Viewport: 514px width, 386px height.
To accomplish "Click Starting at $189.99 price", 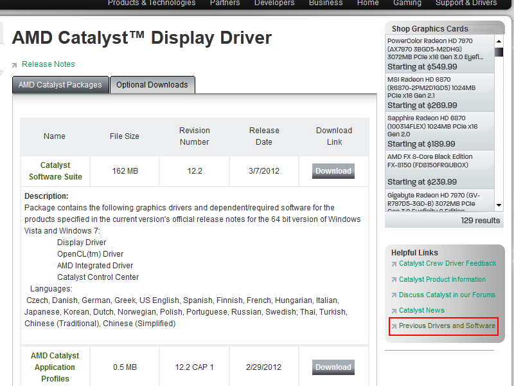I will [x=421, y=143].
